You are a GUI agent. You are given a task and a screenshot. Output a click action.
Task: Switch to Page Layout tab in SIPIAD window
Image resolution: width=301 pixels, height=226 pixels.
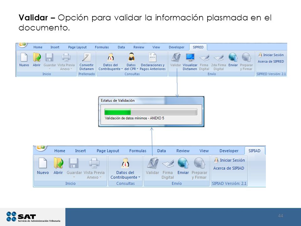(108, 151)
